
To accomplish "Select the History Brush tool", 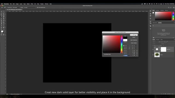I will tap(1, 20).
